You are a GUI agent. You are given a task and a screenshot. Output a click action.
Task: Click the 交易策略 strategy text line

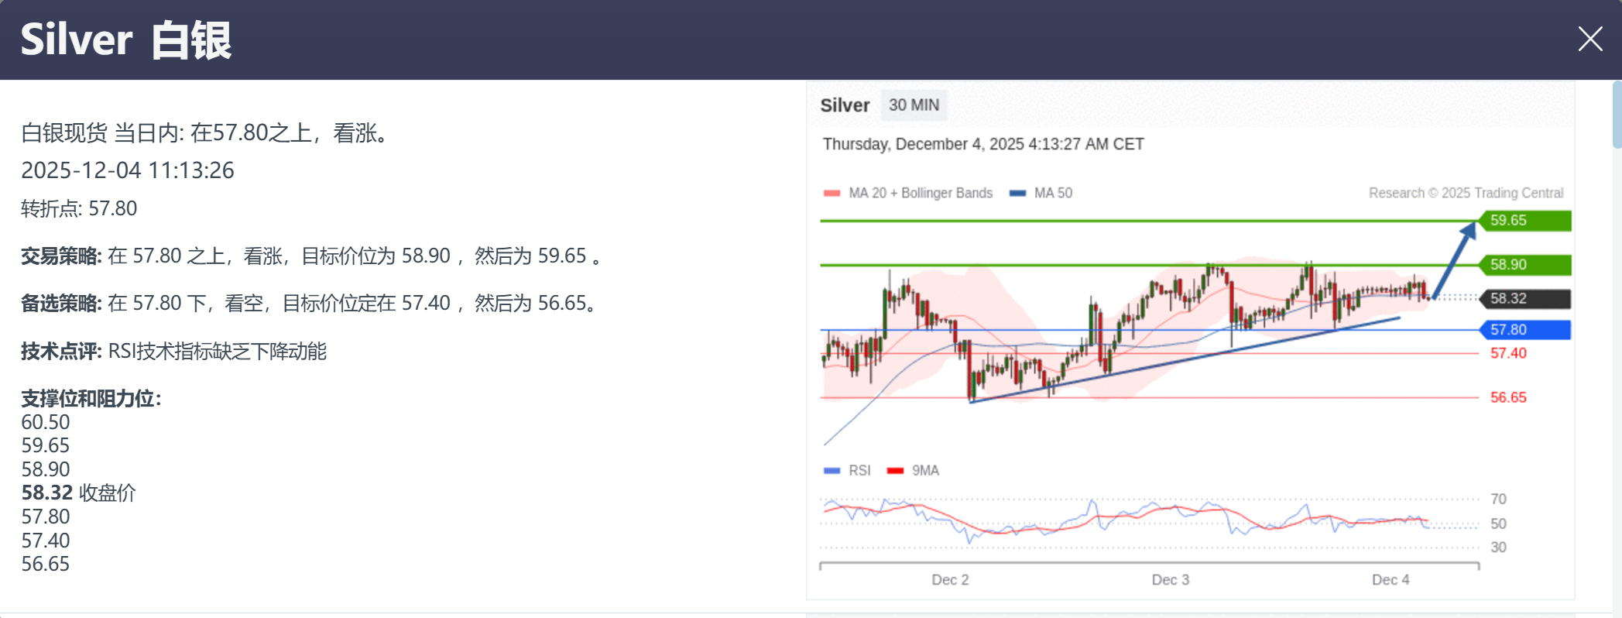pyautogui.click(x=310, y=256)
